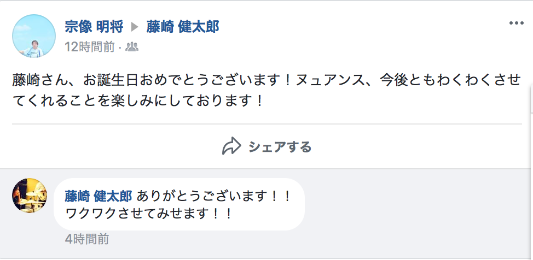
Task: Open 藤崎 健太郎's profile from post header
Action: click(x=183, y=27)
